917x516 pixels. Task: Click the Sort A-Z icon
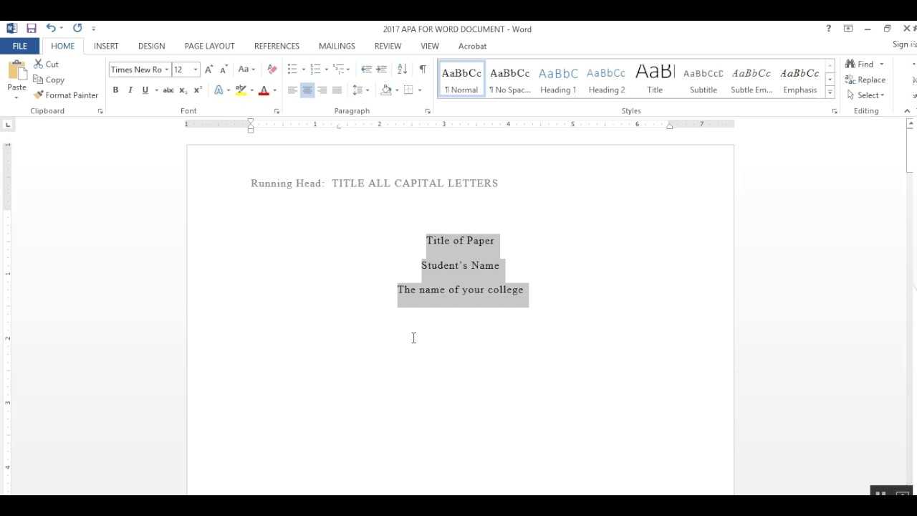(x=402, y=70)
